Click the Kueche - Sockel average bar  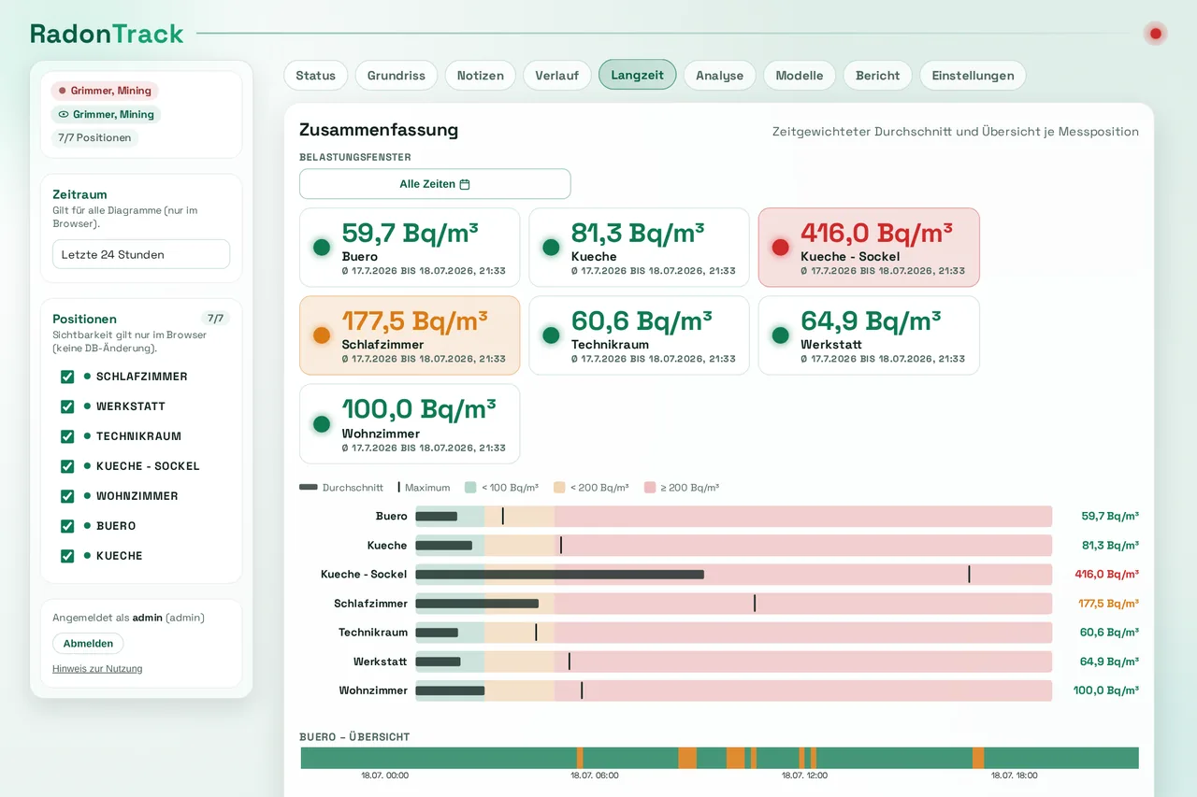coord(559,575)
